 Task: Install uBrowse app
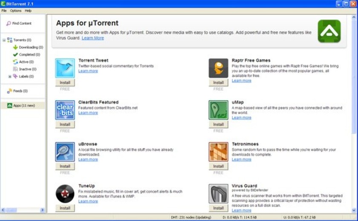point(65,166)
